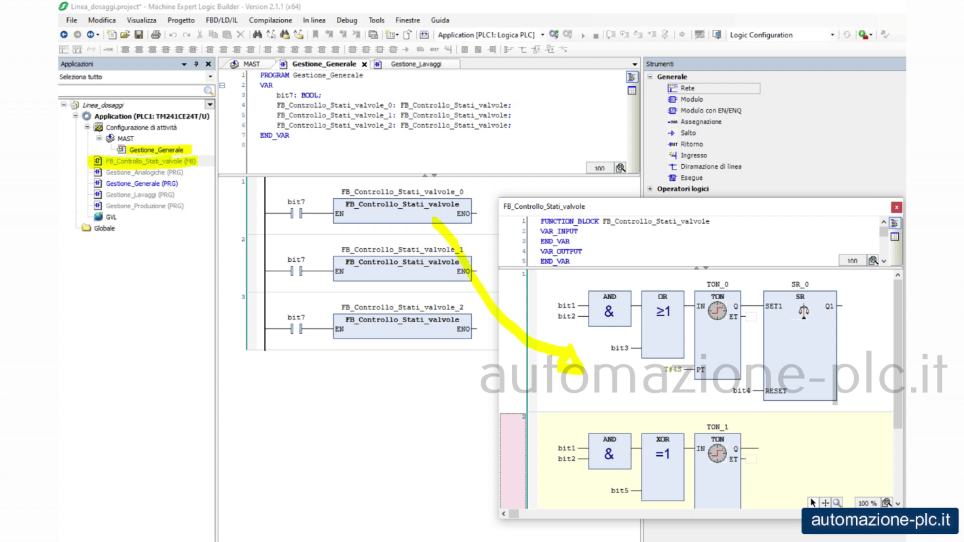The height and width of the screenshot is (542, 964).
Task: Select the Salto tool in Strumenti
Action: click(x=682, y=133)
